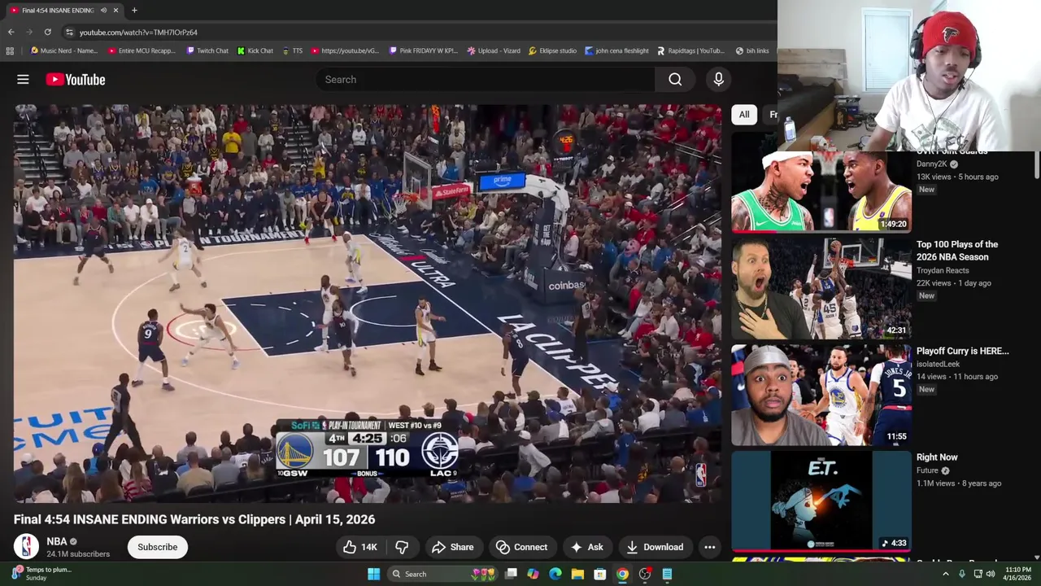Viewport: 1041px width, 586px height.
Task: Click 'Playoff Curry is HERE...' title
Action: (963, 351)
